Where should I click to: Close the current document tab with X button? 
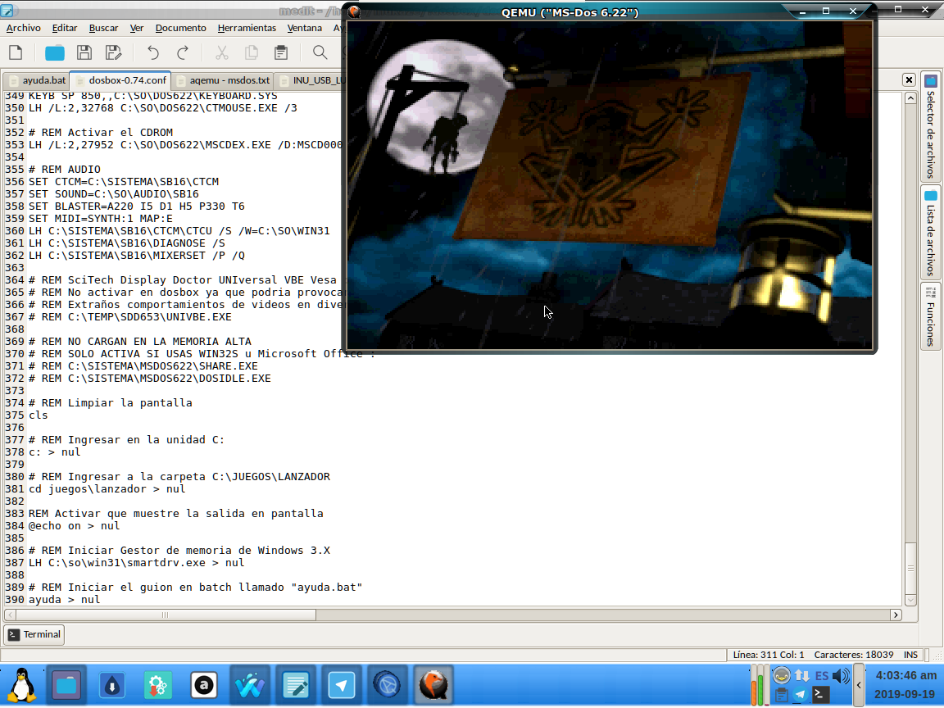point(909,79)
